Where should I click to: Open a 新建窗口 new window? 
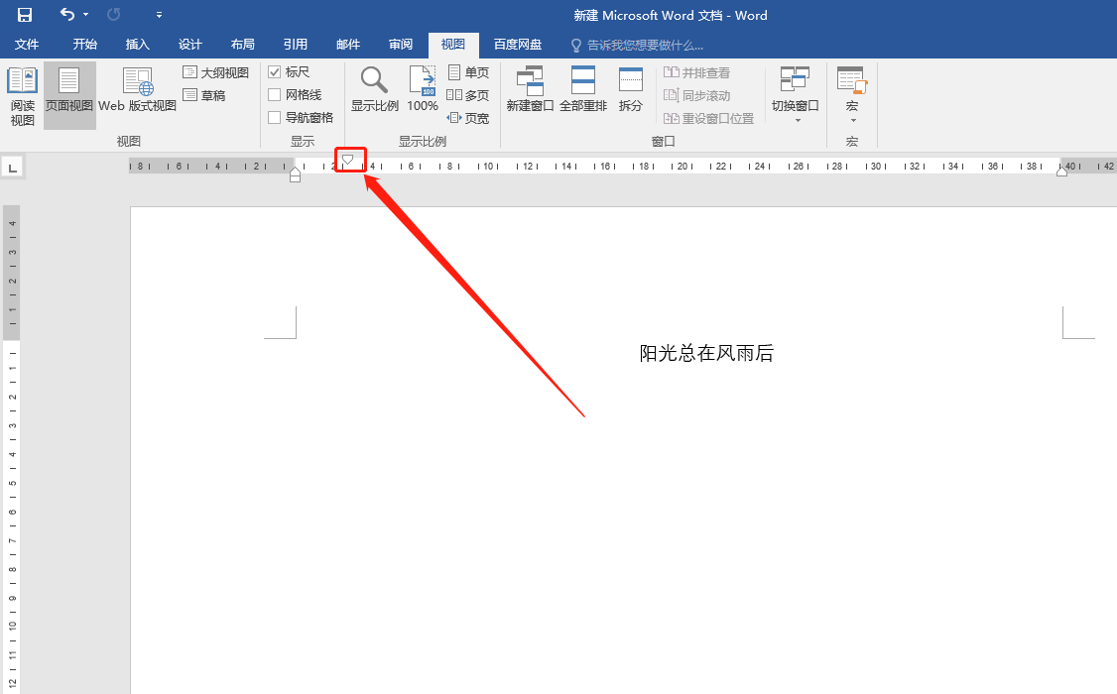tap(530, 89)
